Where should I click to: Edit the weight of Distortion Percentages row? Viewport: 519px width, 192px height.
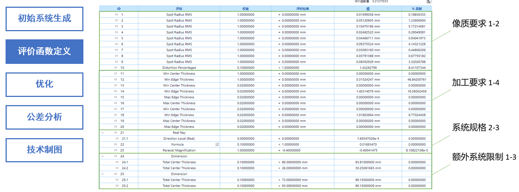point(245,68)
